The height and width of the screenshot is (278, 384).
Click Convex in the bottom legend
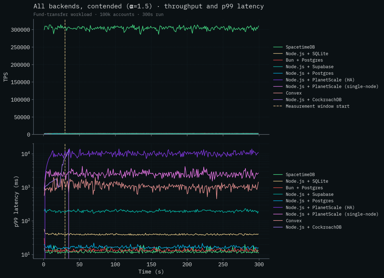[294, 220]
